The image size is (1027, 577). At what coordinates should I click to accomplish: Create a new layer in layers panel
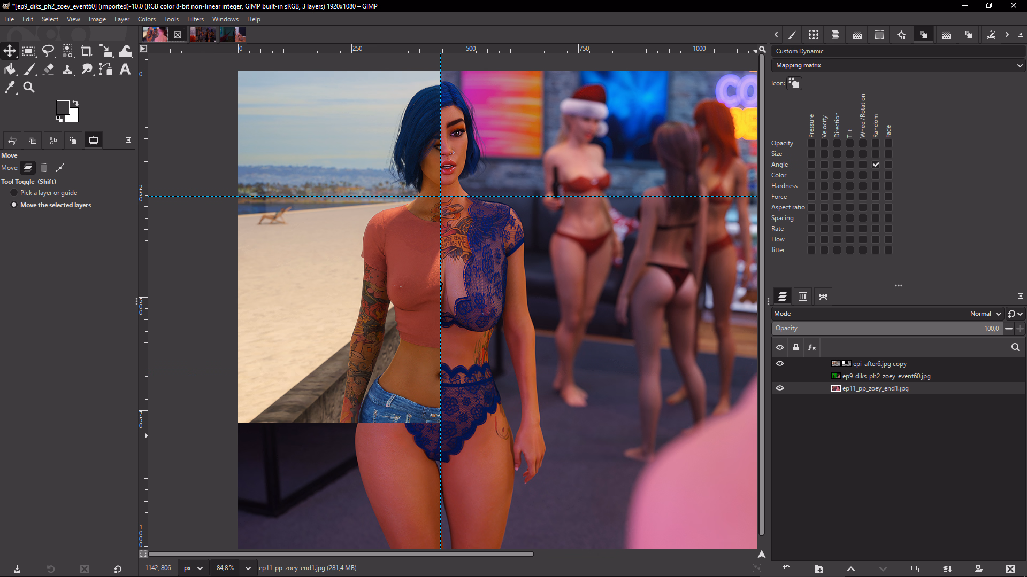786,569
